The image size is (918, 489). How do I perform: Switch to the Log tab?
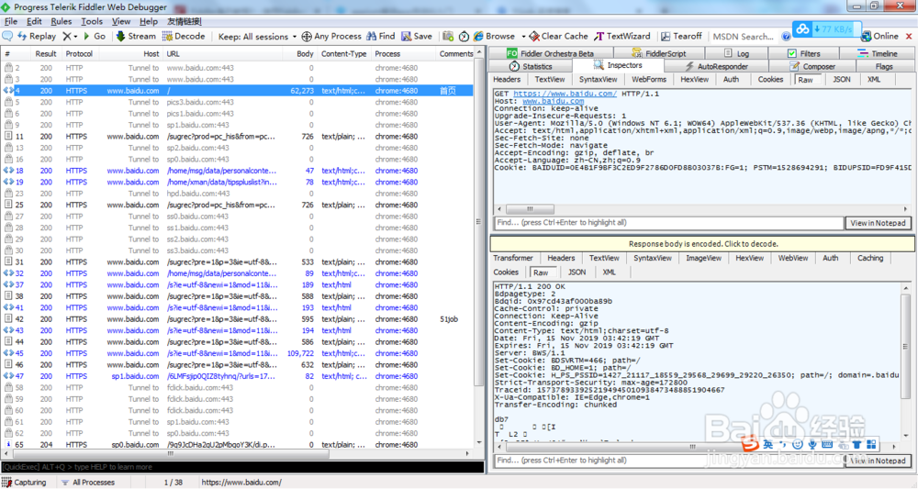coord(736,53)
